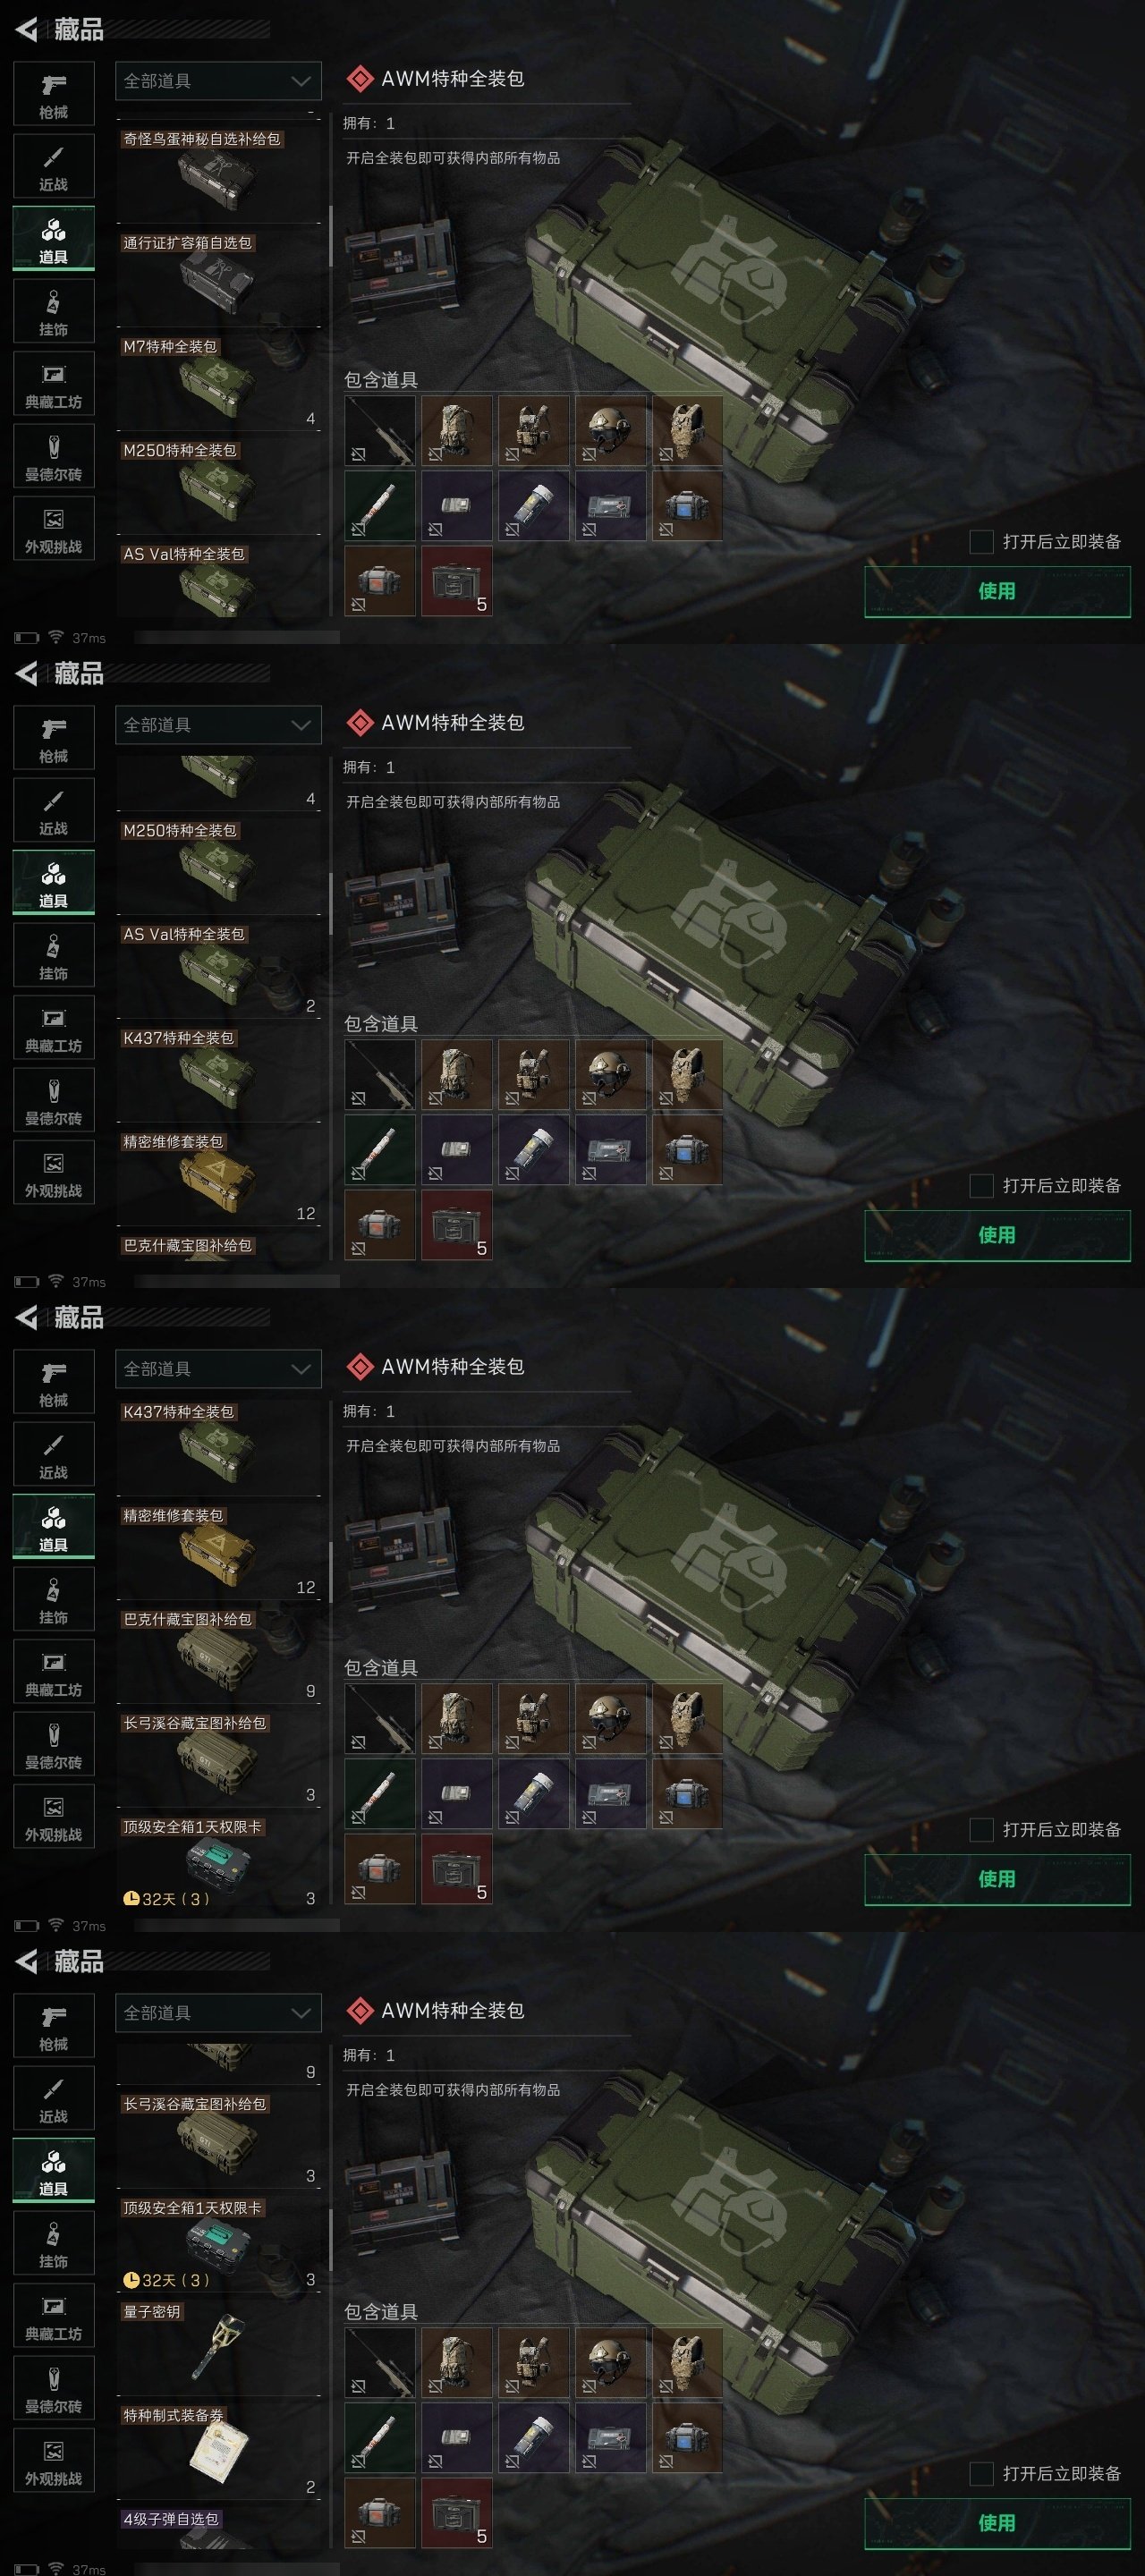Tick 打开后立即装备 checkbox in panel listing 量子密钥
The width and height of the screenshot is (1145, 2576).
click(982, 2473)
